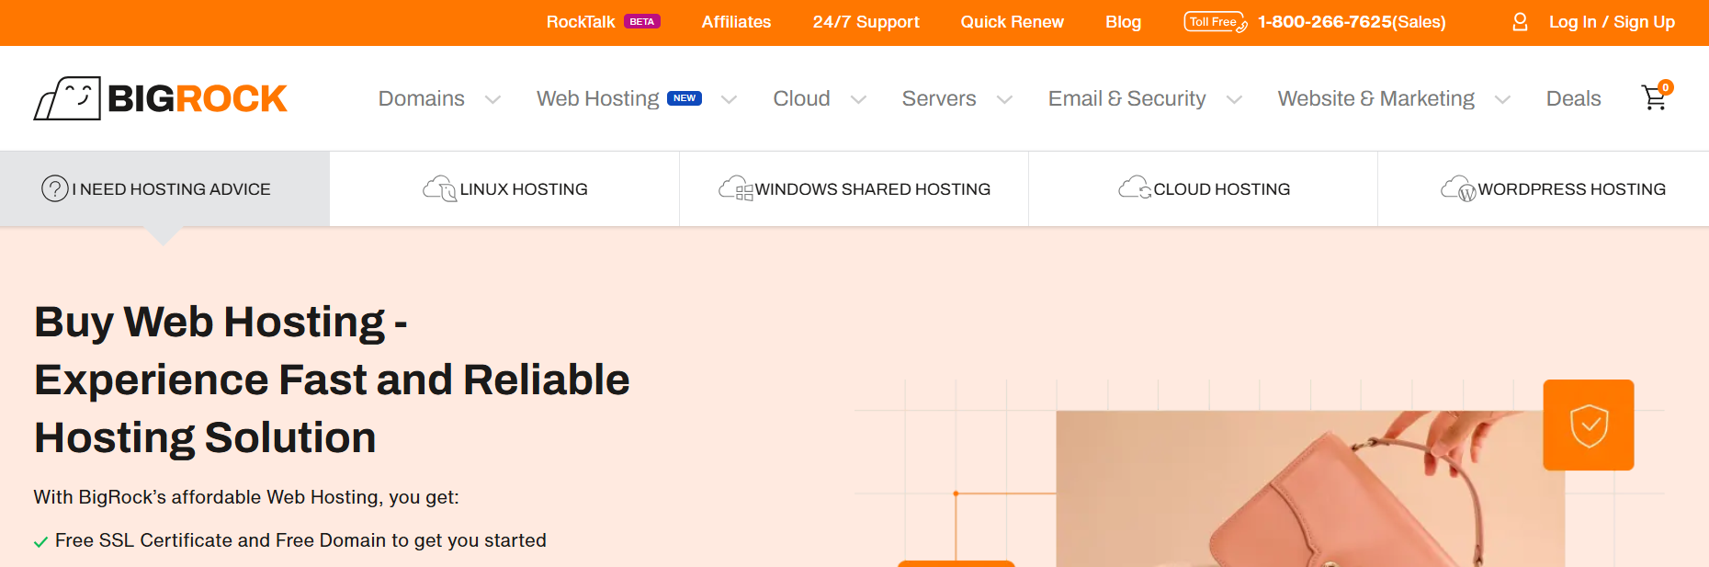Expand the Servers menu chevron
This screenshot has width=1709, height=567.
(1004, 99)
